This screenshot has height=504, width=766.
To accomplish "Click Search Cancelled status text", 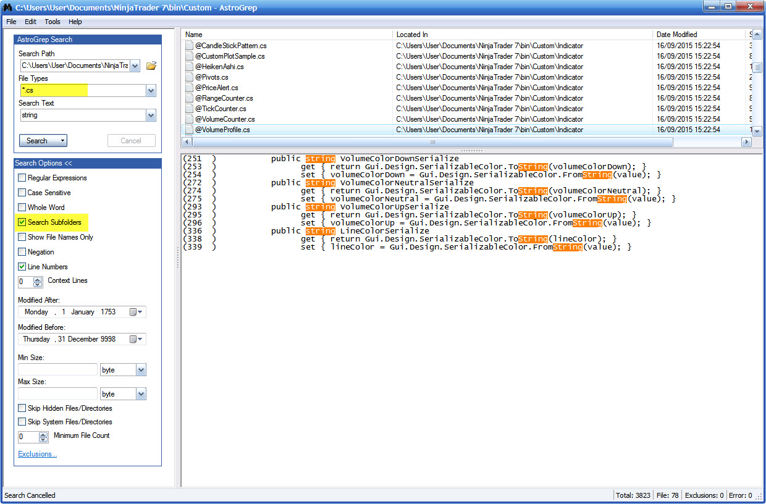I will click(x=30, y=495).
